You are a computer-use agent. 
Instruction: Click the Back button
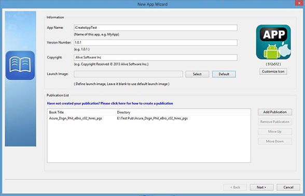[x=235, y=187]
